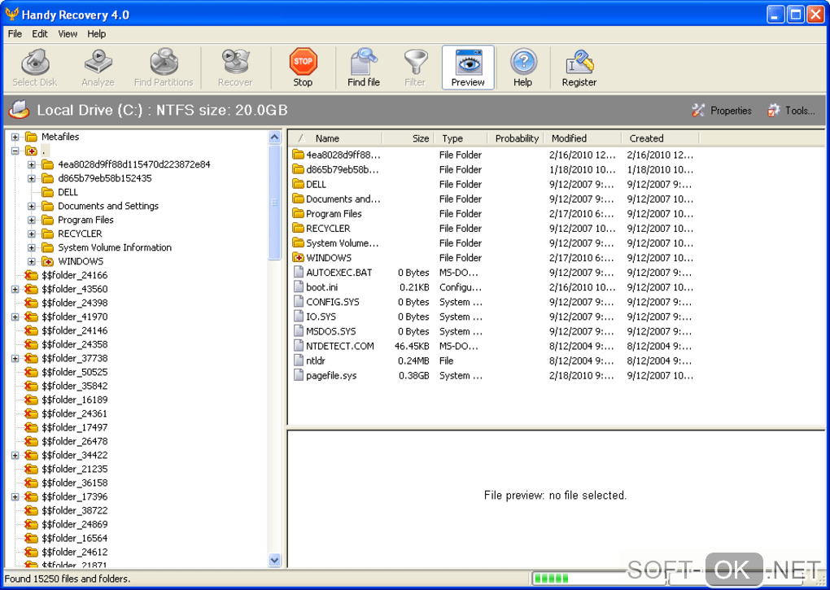
Task: Select IO.SYS in the file list
Action: tap(321, 317)
